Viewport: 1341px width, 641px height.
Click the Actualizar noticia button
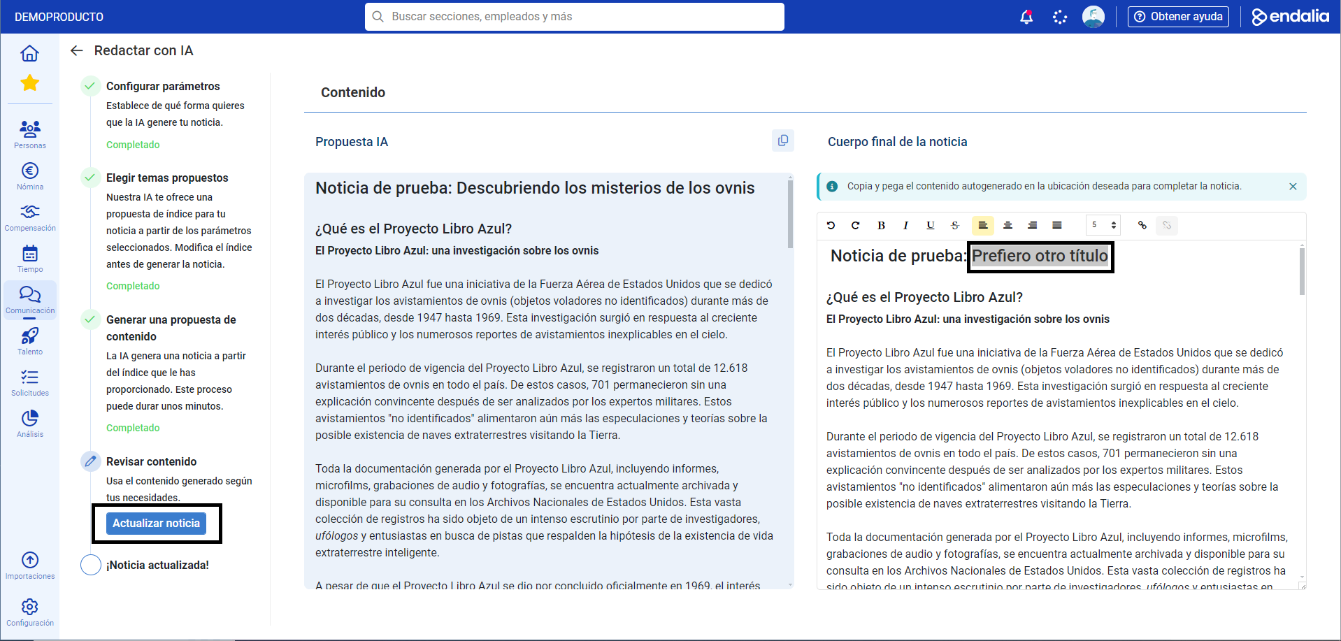(x=156, y=523)
